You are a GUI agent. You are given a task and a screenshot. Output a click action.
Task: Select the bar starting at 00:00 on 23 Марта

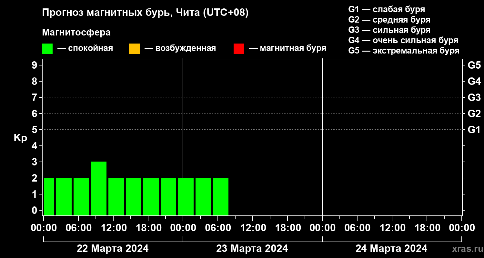pos(186,196)
